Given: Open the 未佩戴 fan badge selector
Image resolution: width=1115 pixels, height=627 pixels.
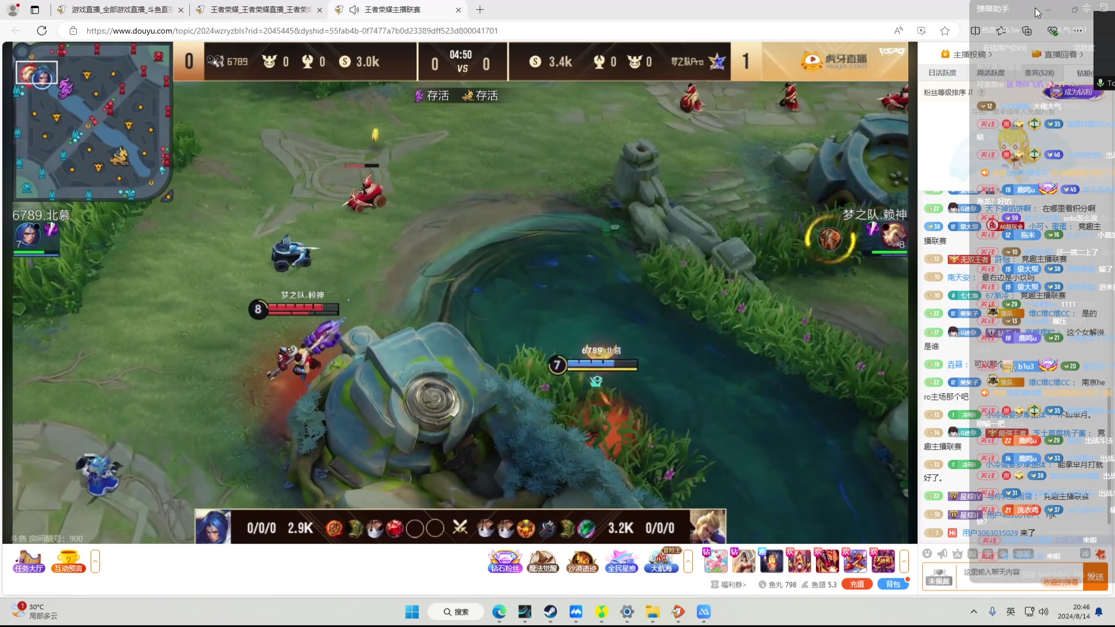Looking at the screenshot, I should (x=939, y=576).
